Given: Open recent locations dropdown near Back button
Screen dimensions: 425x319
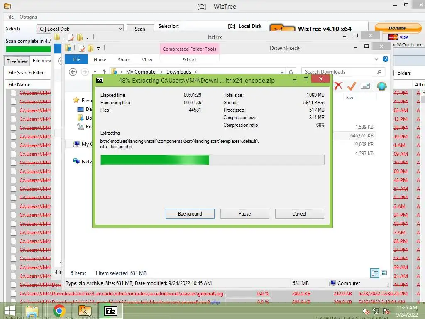Looking at the screenshot, I should (x=95, y=72).
